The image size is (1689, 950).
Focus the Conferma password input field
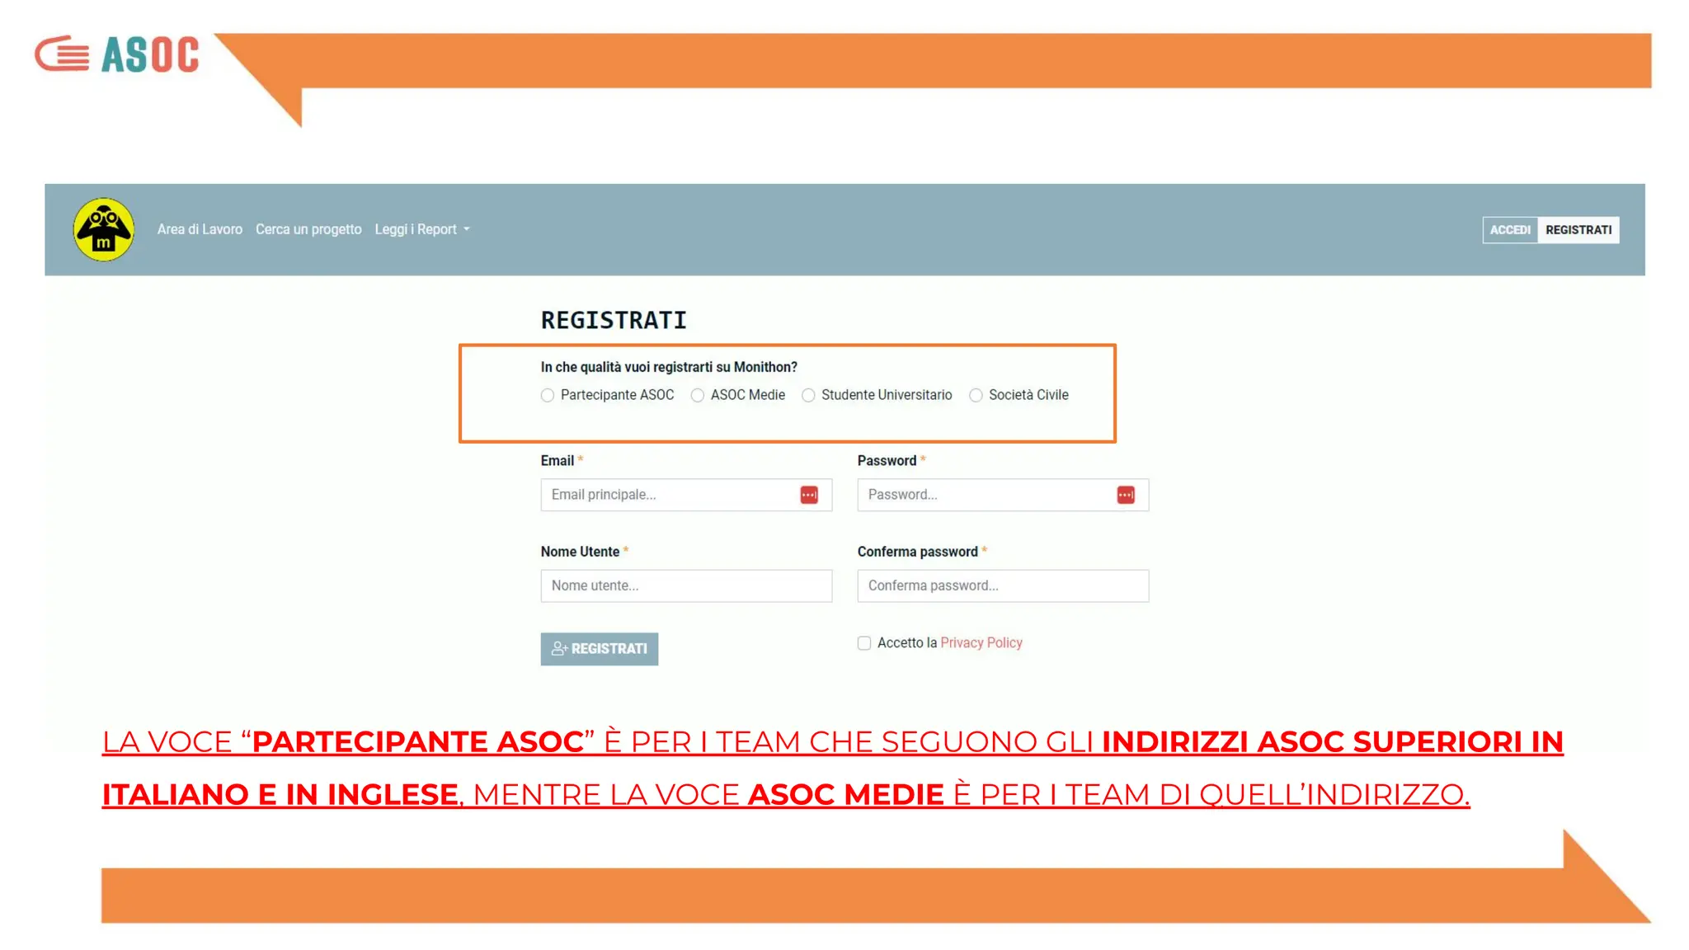[1003, 586]
